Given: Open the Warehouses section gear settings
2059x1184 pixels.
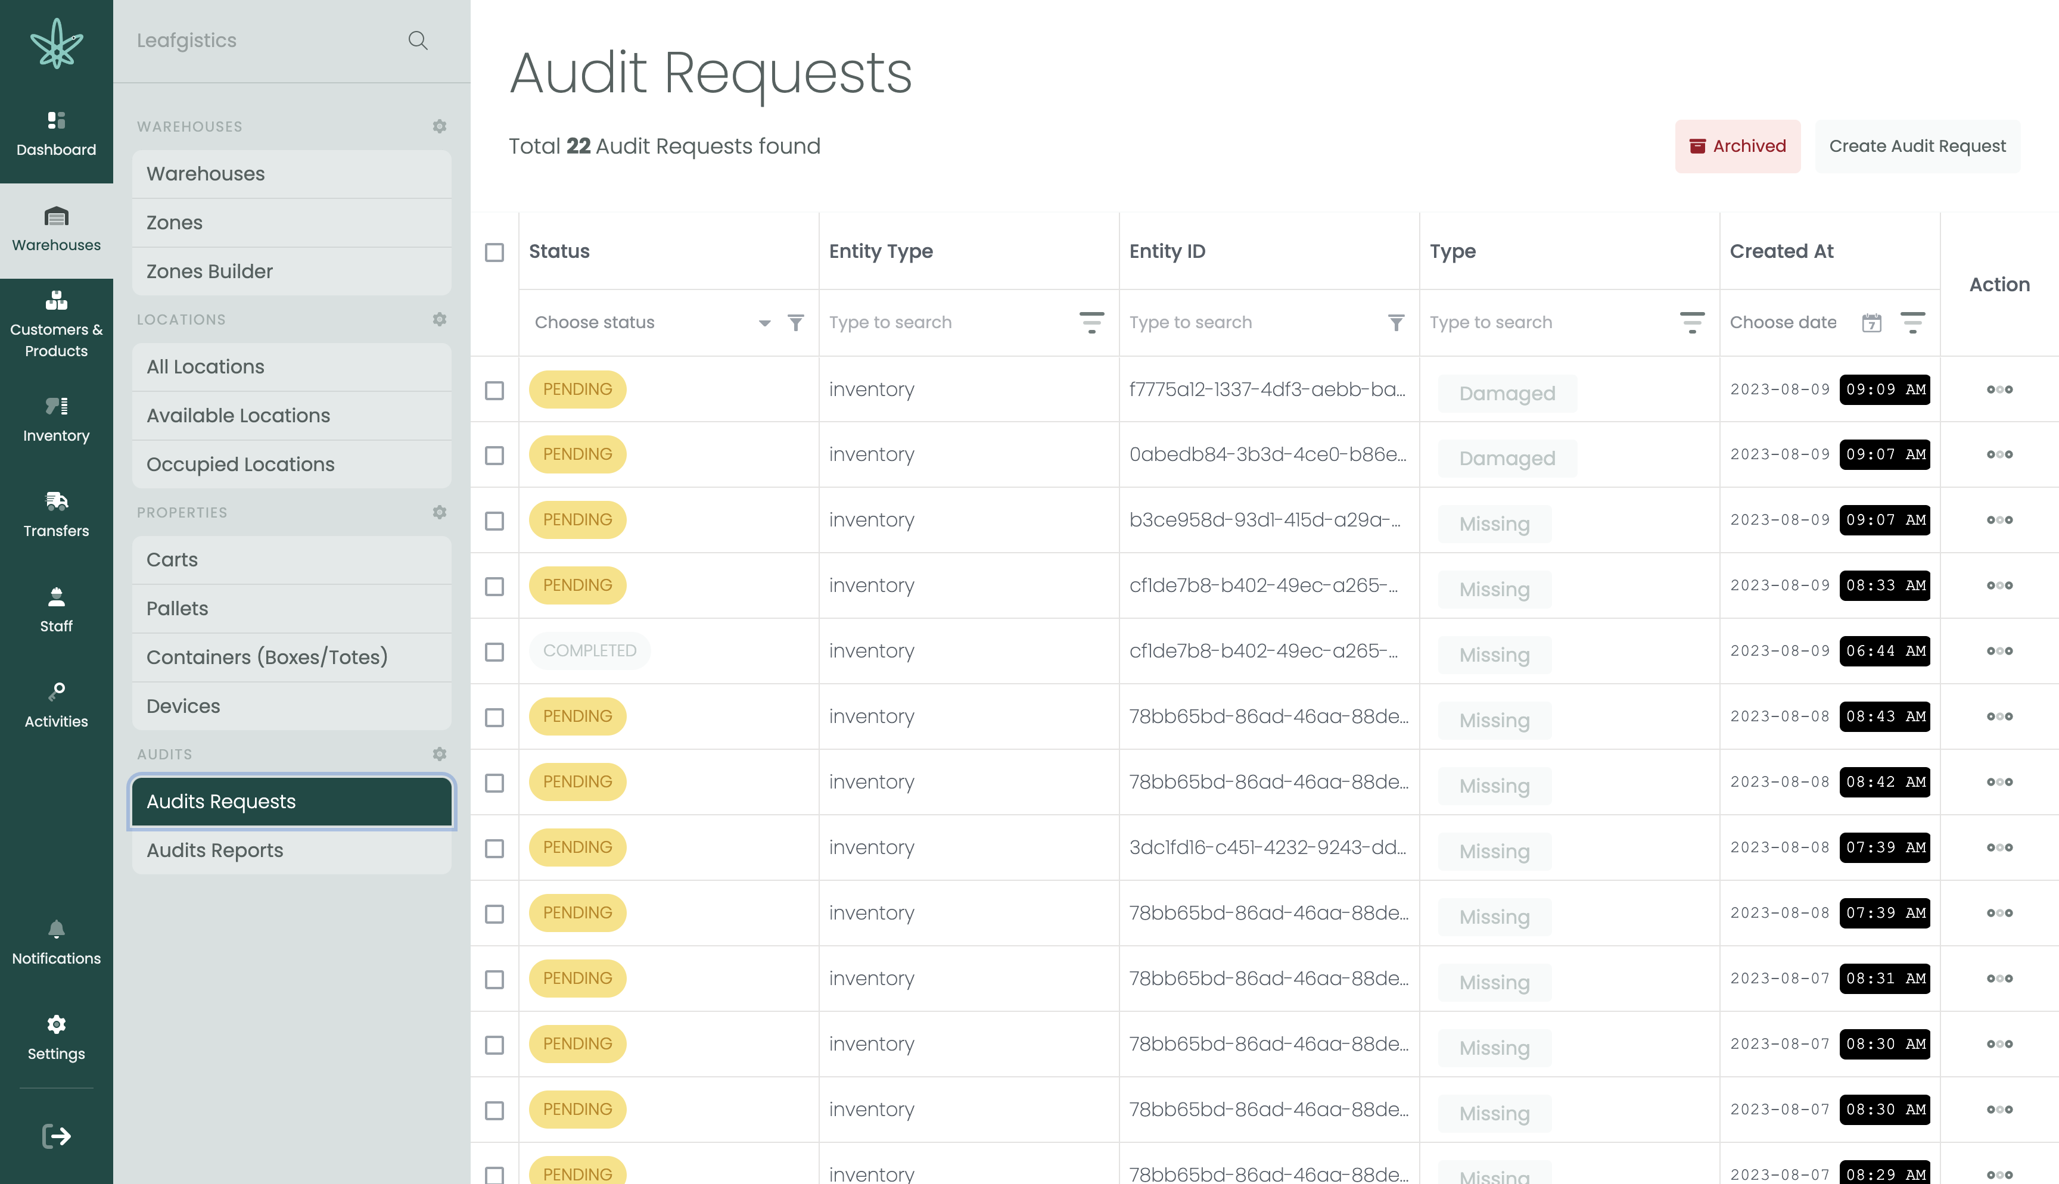Looking at the screenshot, I should tap(439, 126).
